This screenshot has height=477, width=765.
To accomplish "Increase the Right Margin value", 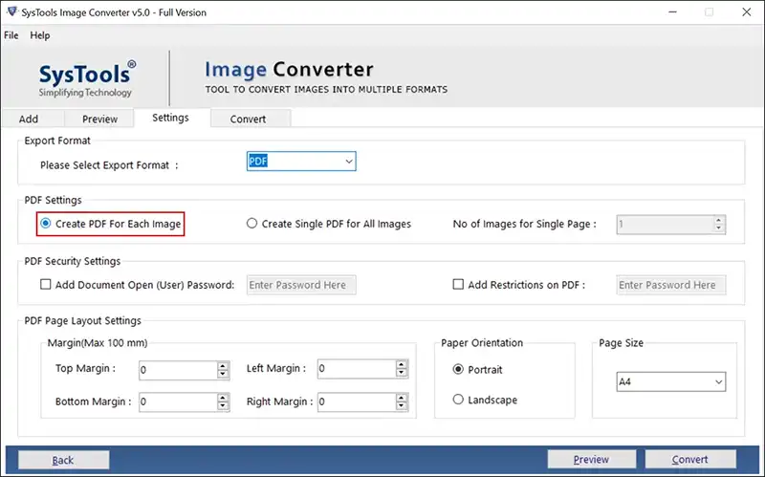I will (402, 398).
